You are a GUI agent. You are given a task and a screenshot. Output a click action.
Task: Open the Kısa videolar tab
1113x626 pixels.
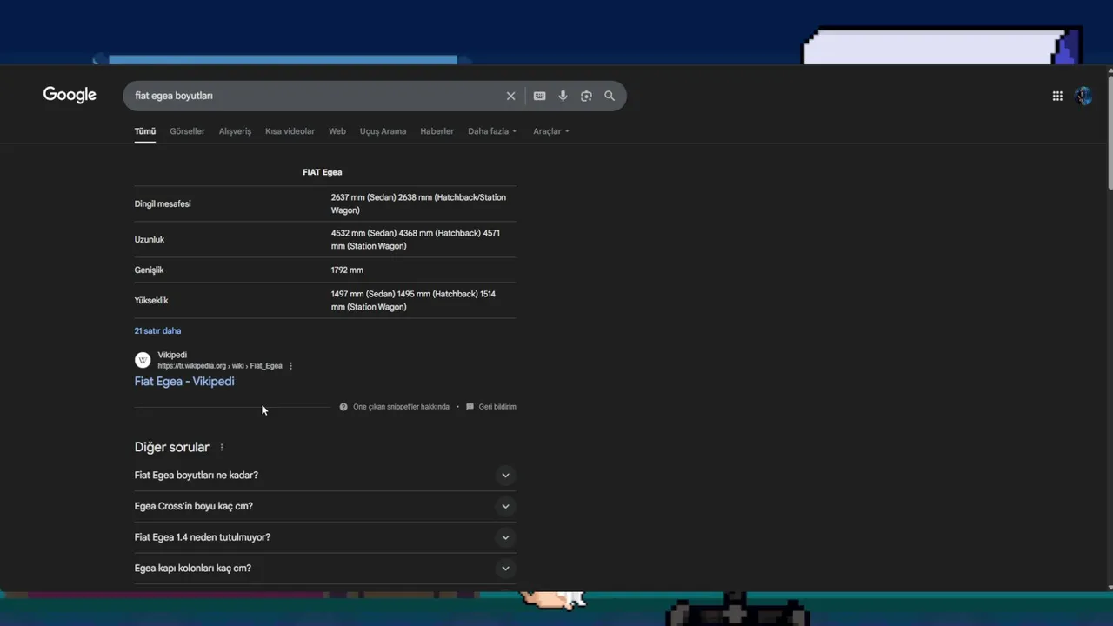[290, 131]
